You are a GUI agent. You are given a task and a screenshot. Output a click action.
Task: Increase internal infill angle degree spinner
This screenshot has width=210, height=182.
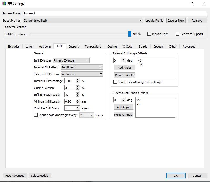pyautogui.click(x=123, y=59)
